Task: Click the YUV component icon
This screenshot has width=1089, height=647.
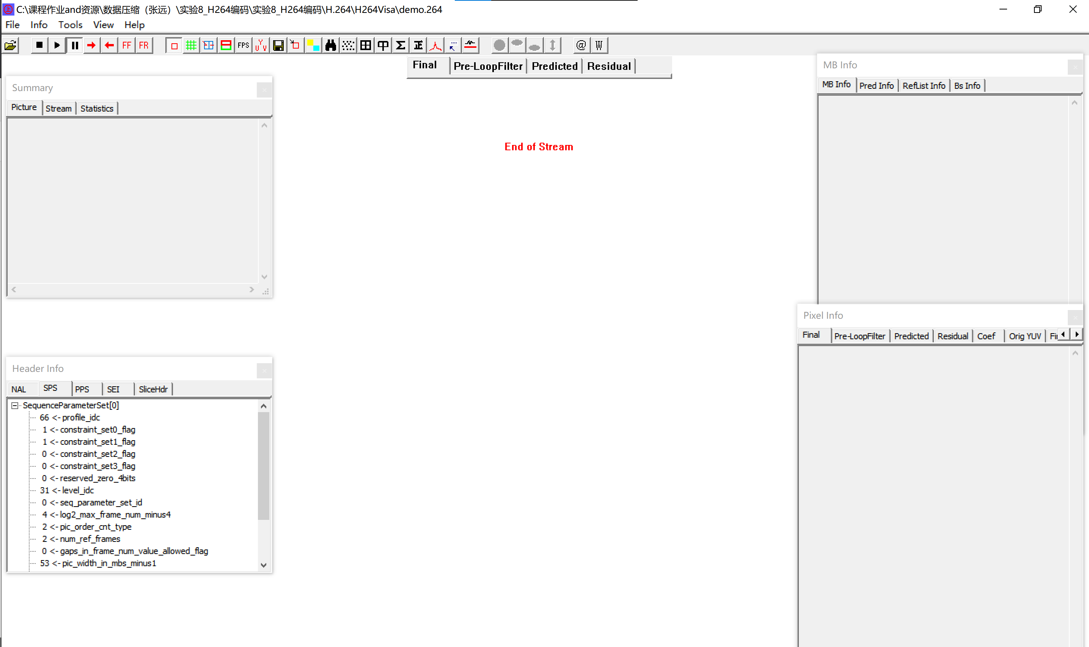Action: coord(261,45)
